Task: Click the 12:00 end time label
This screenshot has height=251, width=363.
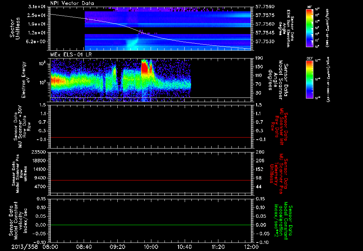Action: coord(251,247)
